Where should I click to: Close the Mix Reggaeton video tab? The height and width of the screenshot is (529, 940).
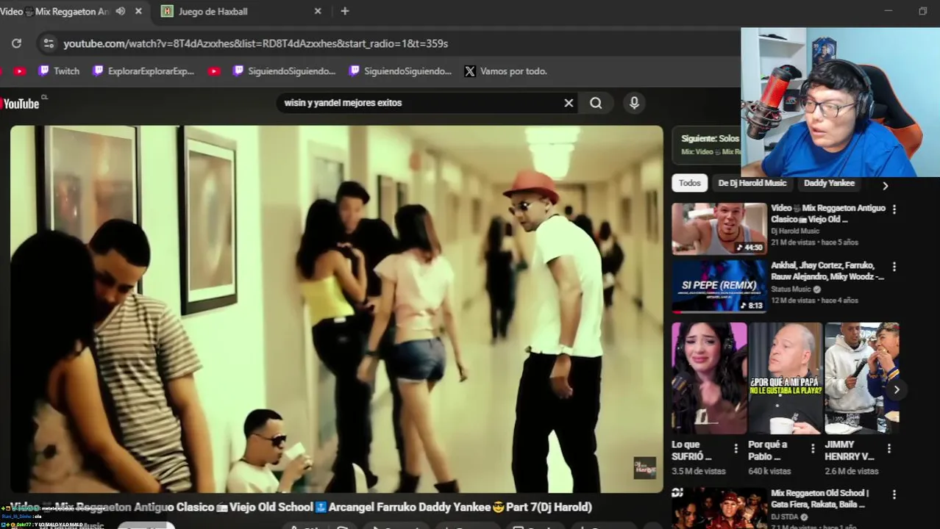coord(138,11)
